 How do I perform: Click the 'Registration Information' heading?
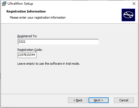[26, 11]
